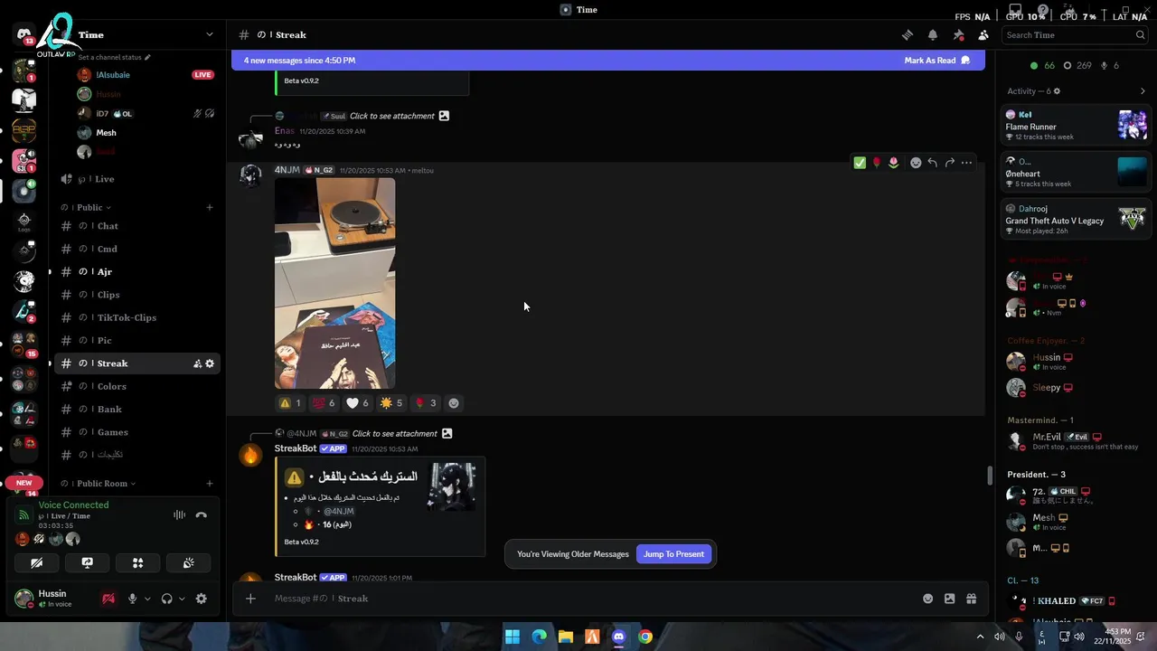The height and width of the screenshot is (651, 1157).
Task: Reply to 4NJM's message arrow
Action: click(932, 163)
